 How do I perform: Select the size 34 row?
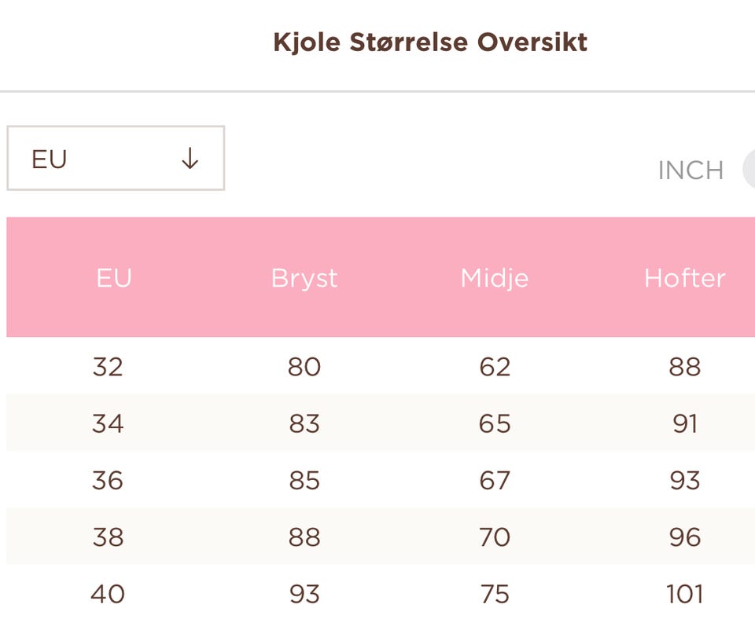click(x=108, y=423)
